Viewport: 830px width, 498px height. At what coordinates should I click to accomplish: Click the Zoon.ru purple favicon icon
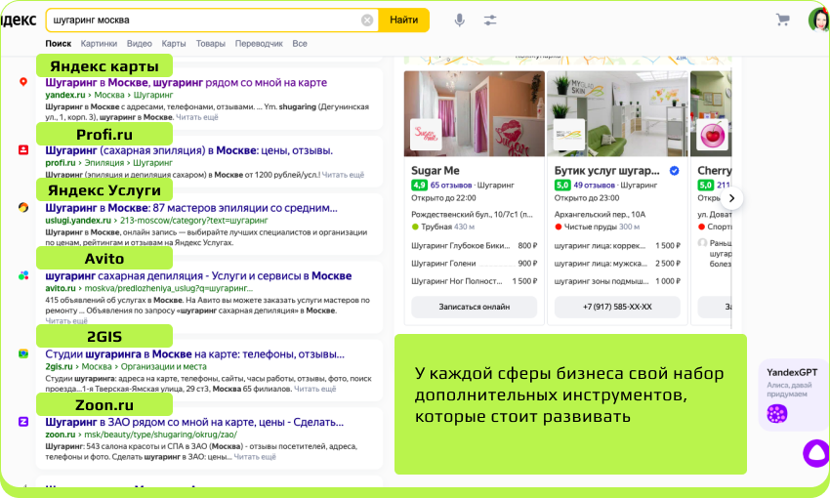click(x=23, y=422)
